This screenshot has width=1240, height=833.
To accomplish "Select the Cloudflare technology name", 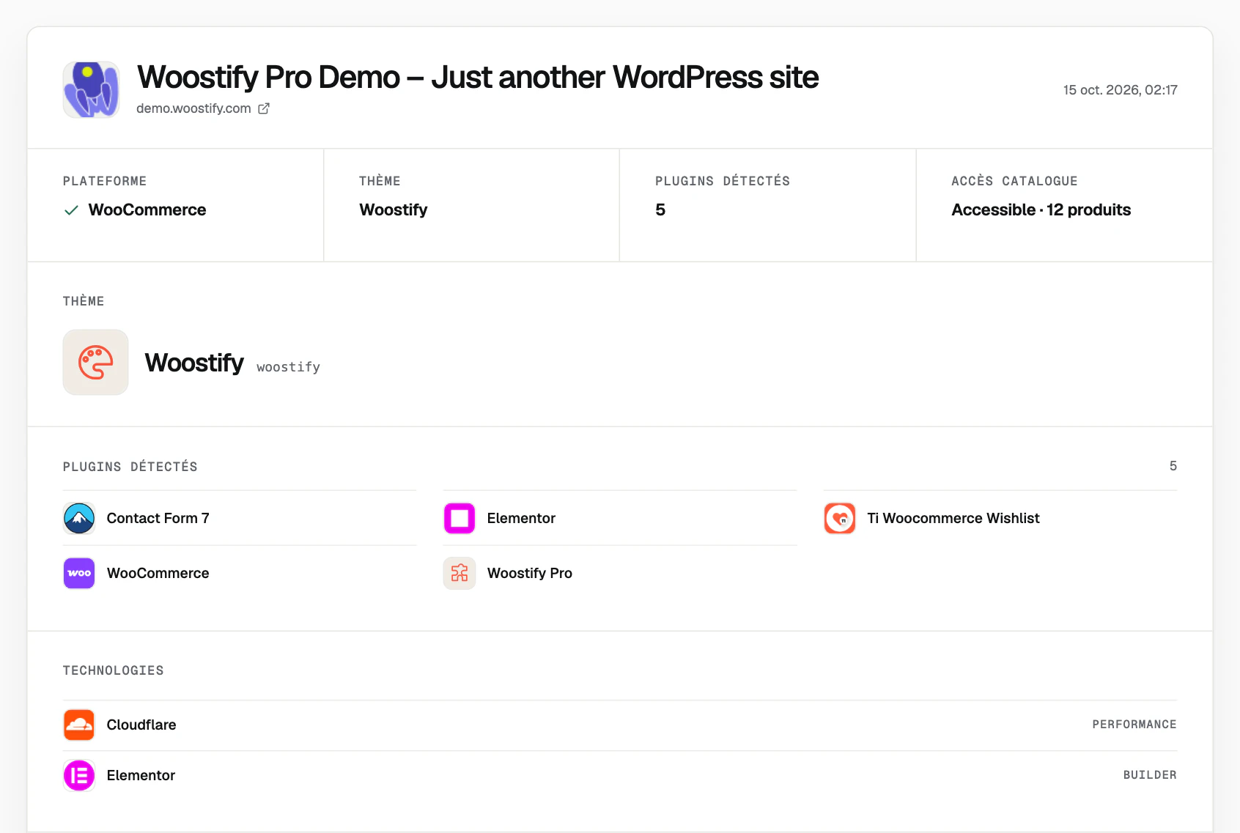I will point(141,725).
